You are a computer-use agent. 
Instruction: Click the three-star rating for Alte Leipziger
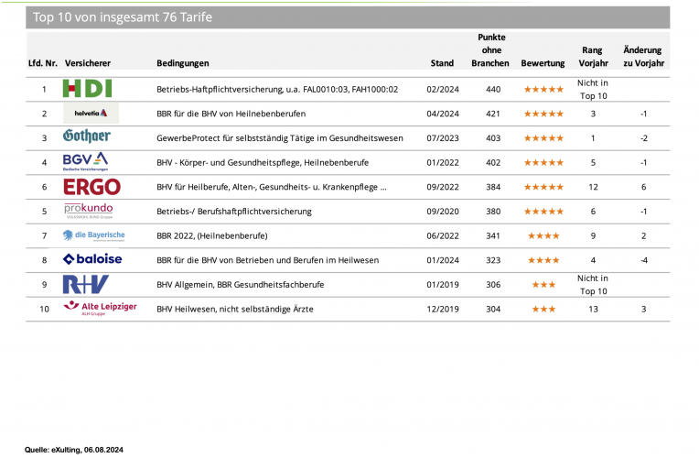click(543, 309)
